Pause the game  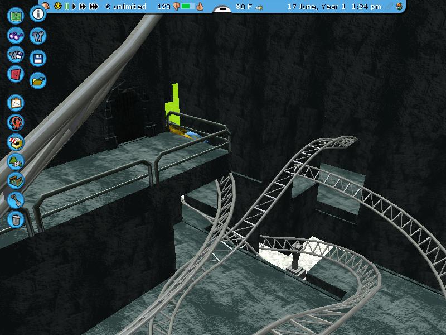[x=67, y=6]
